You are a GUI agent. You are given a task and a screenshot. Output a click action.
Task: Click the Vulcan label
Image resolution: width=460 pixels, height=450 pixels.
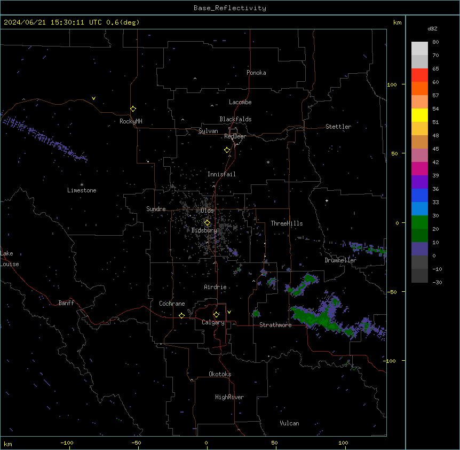(290, 423)
